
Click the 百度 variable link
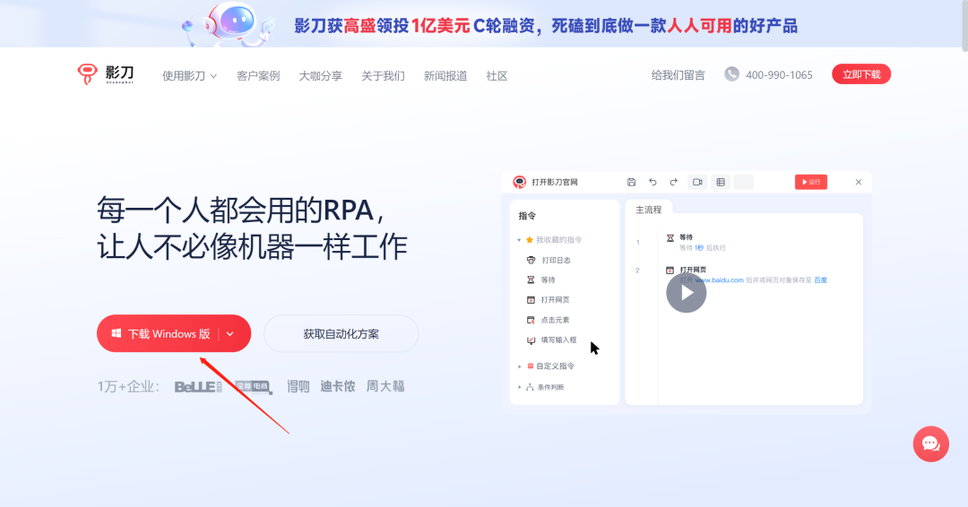[820, 280]
